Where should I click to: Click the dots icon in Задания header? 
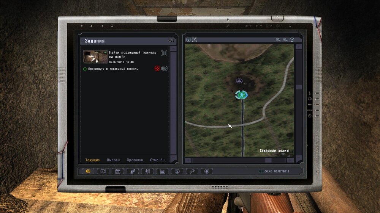(x=171, y=41)
